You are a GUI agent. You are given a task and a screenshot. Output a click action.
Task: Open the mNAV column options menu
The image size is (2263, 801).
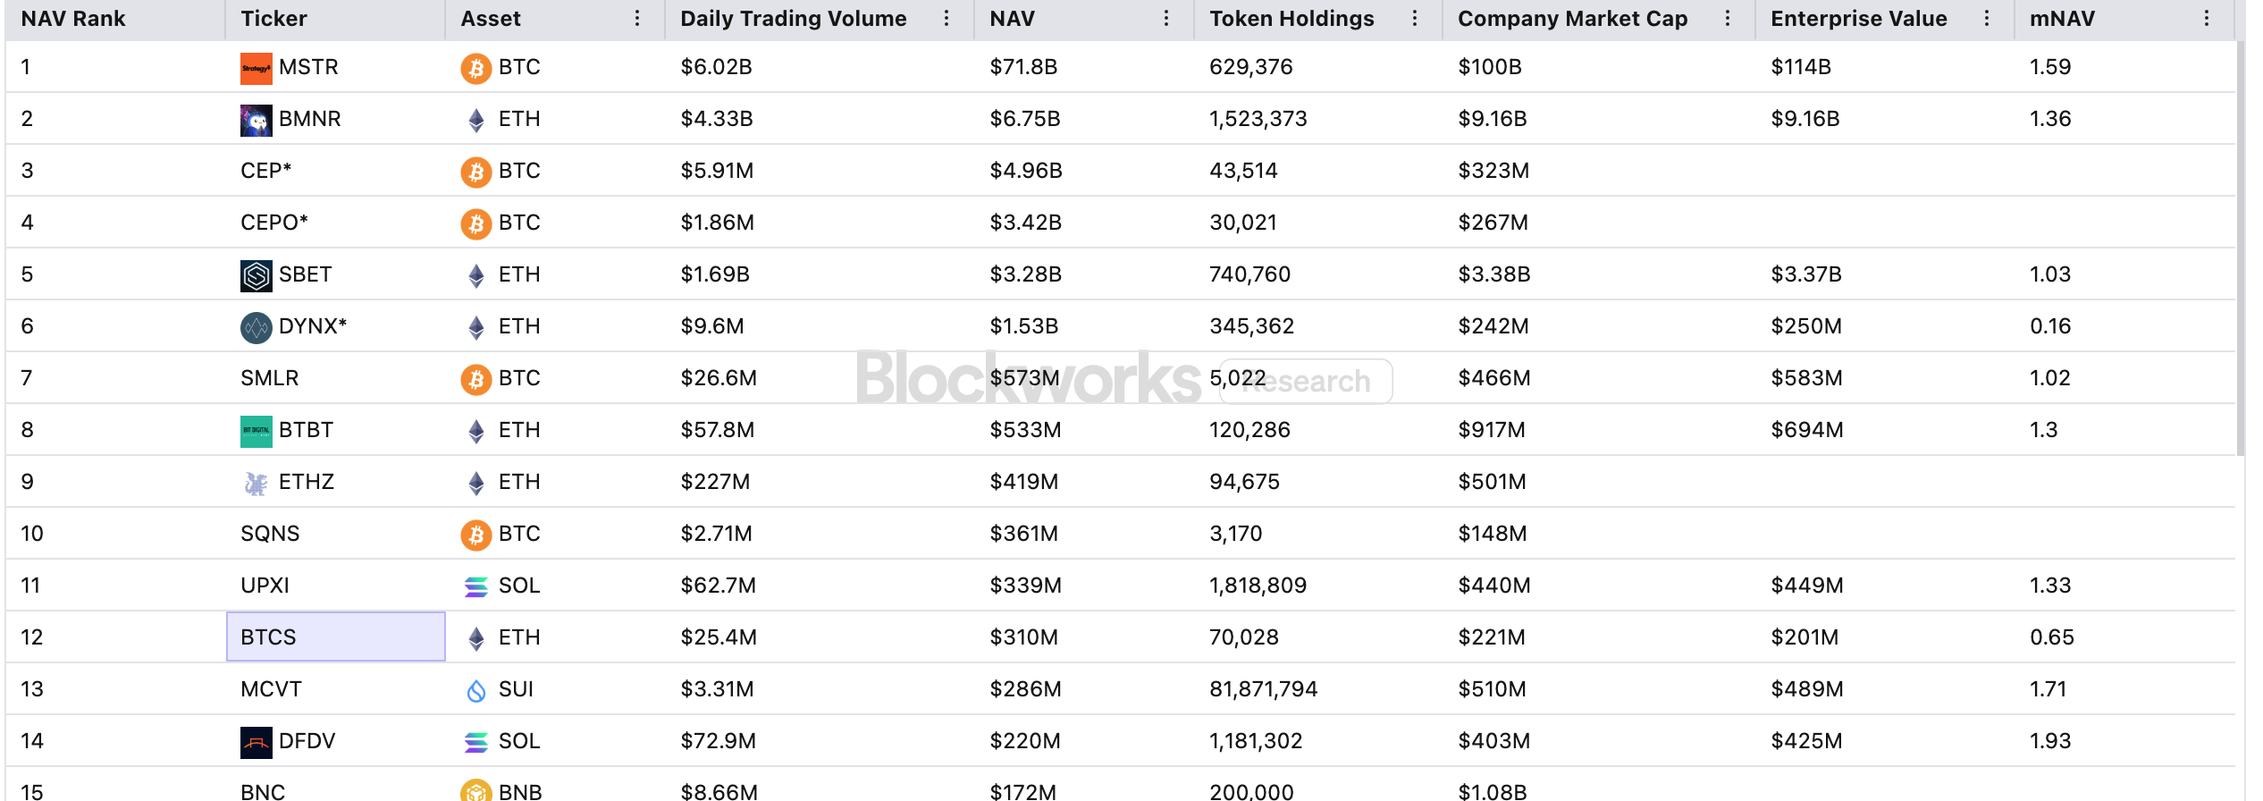(x=2207, y=19)
